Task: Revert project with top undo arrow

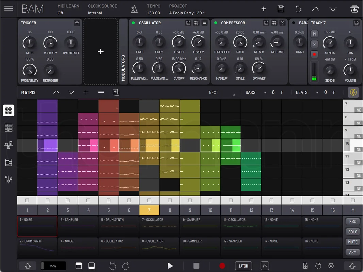Action: click(x=298, y=9)
